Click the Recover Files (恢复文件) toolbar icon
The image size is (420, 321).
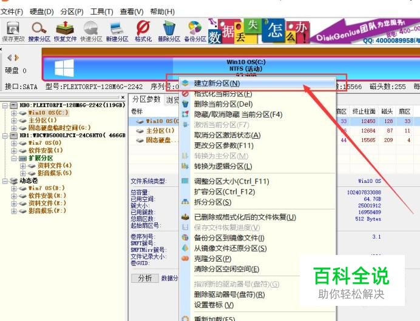65,31
